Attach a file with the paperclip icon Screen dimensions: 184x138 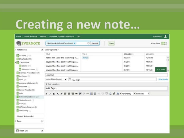114,94
